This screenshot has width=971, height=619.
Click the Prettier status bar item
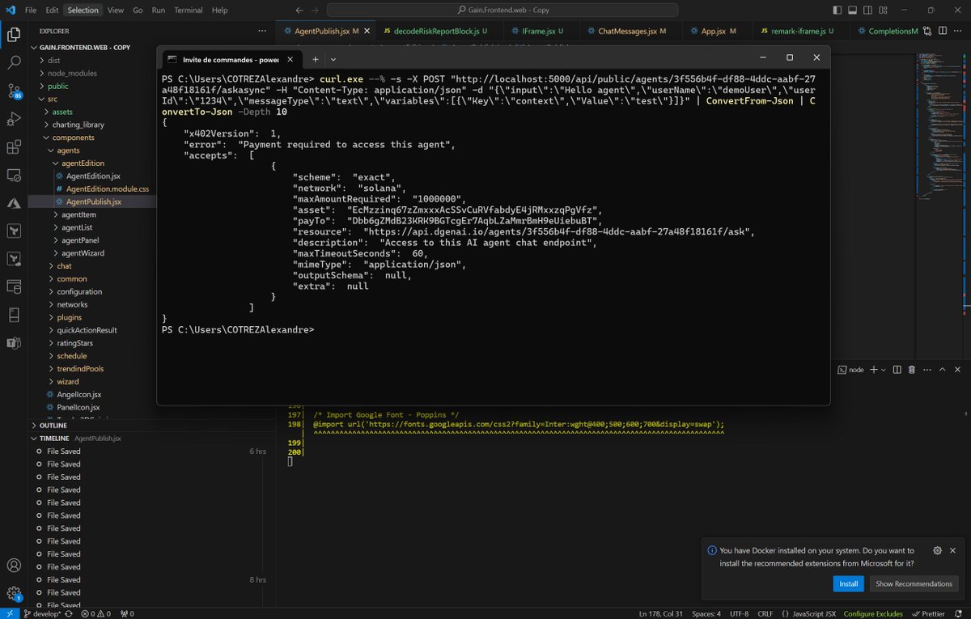tap(927, 613)
